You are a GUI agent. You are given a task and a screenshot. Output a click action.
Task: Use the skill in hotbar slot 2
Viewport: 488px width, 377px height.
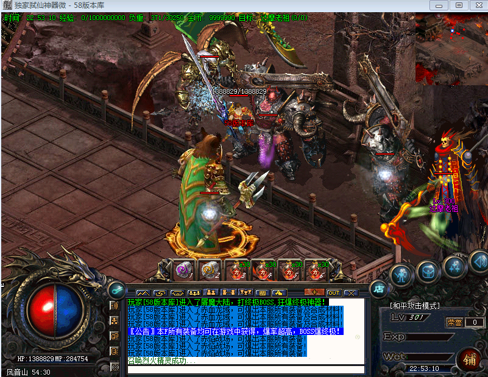[x=208, y=270]
